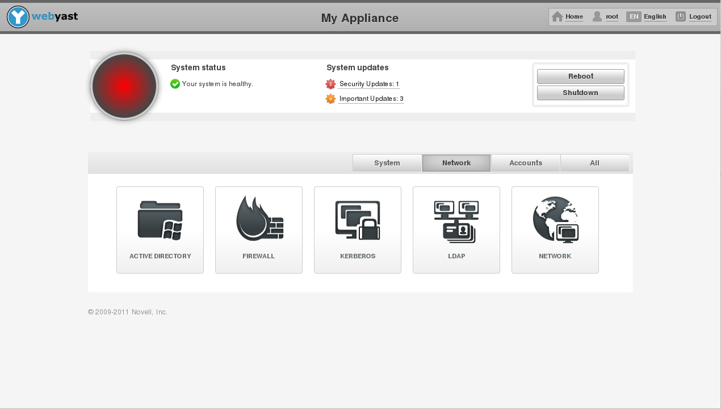
Task: Click the red security updates icon
Action: [x=331, y=84]
